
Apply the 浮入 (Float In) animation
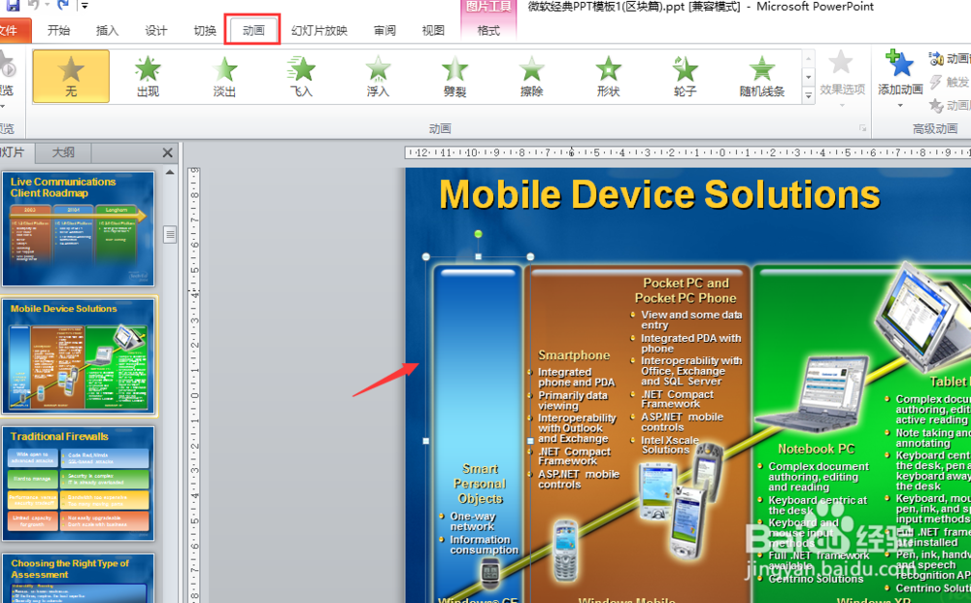(378, 76)
